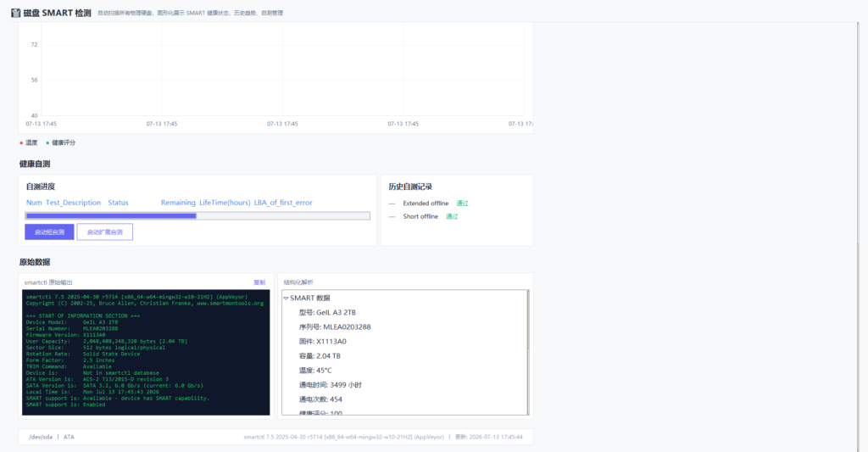
Task: Click 通过 status beside Extended offline
Action: pos(462,204)
